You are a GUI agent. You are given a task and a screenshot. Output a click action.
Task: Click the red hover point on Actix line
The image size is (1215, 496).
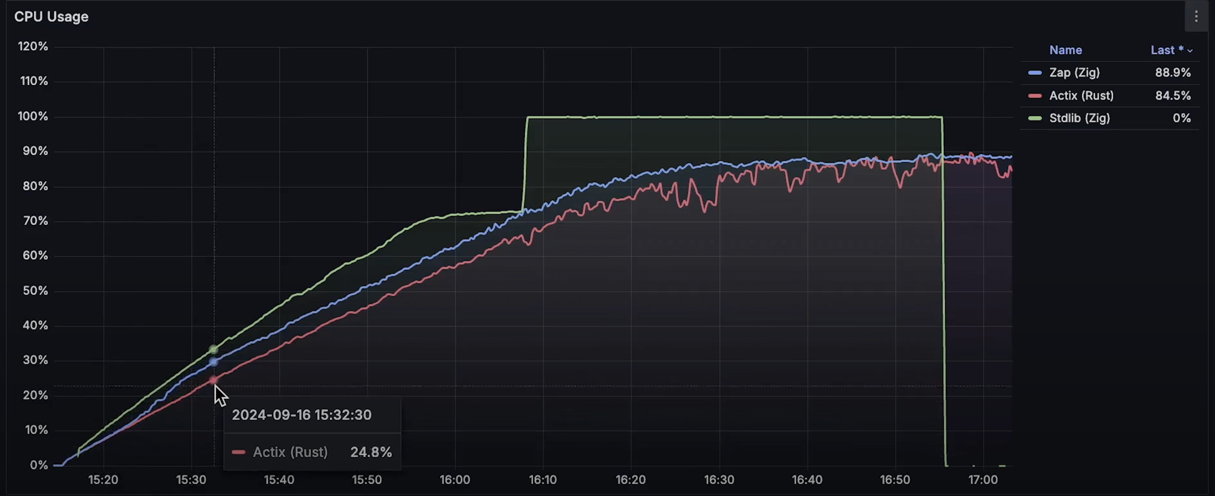click(x=213, y=380)
